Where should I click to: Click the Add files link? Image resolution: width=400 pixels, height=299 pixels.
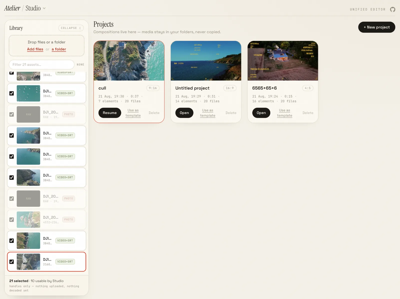pos(35,49)
